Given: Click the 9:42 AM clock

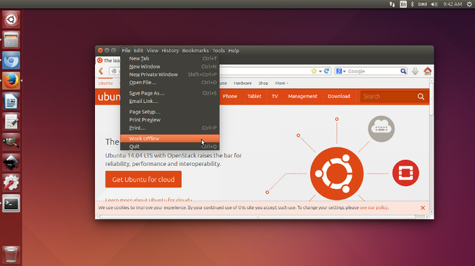Looking at the screenshot, I should (x=453, y=4).
